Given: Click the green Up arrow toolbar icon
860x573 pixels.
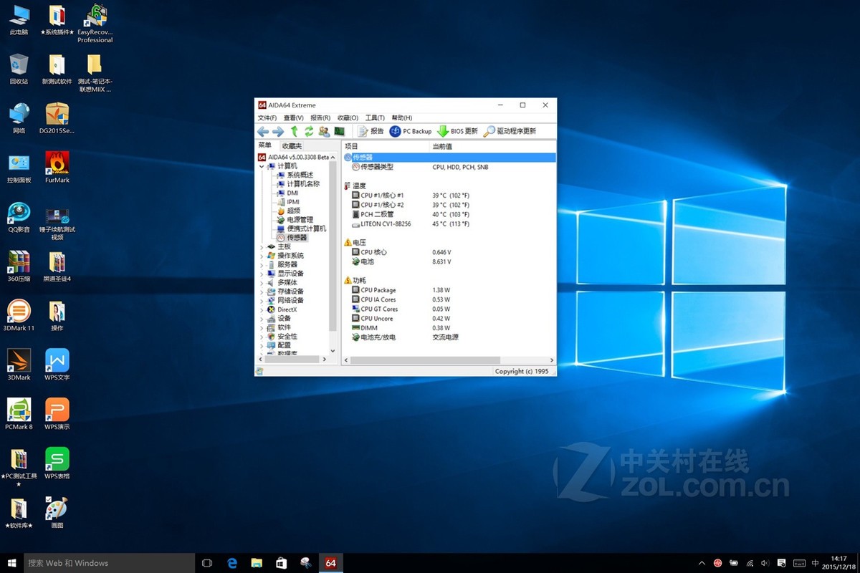Looking at the screenshot, I should (294, 131).
